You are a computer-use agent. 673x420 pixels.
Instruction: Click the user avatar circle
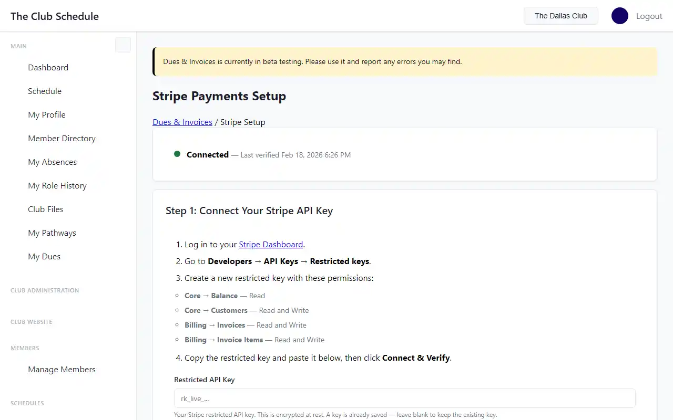[619, 16]
